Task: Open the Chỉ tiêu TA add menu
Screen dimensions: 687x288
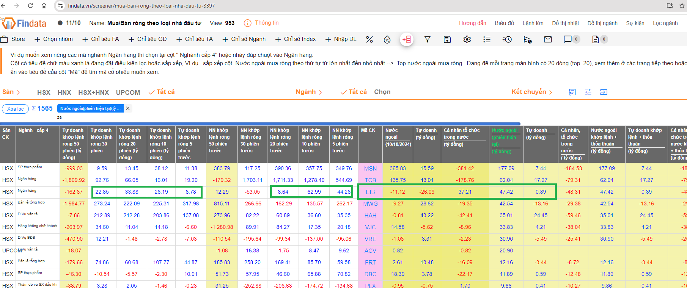Action: tap(195, 39)
